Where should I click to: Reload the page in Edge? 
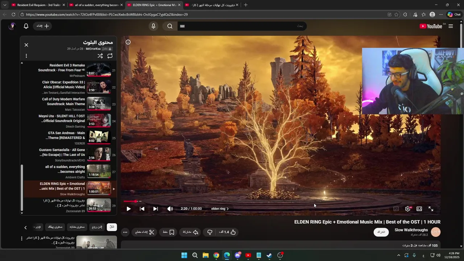click(13, 14)
